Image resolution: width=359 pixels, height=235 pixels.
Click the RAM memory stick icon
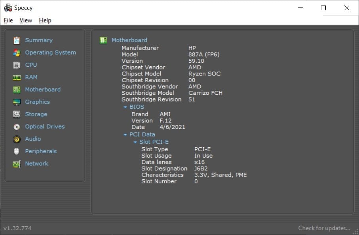17,78
